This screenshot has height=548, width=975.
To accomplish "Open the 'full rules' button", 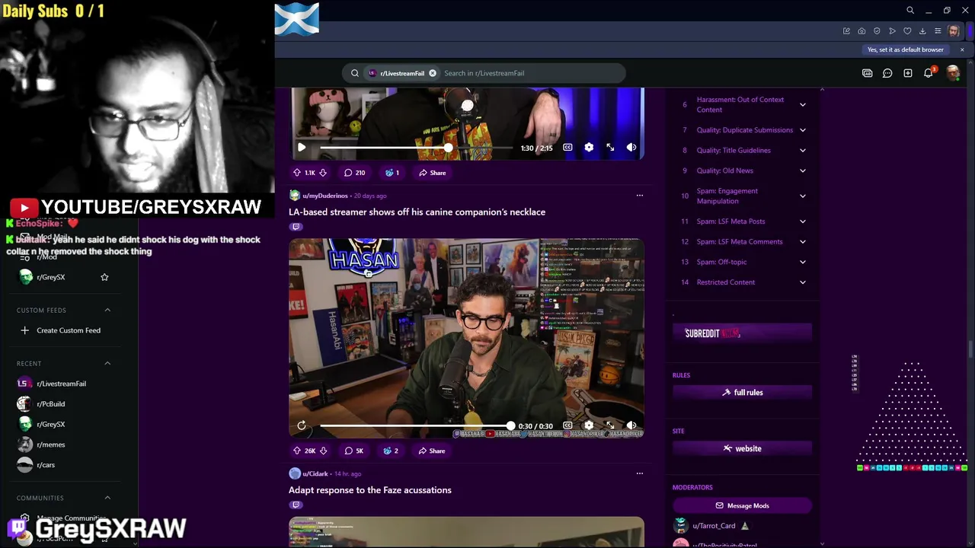I will (742, 393).
